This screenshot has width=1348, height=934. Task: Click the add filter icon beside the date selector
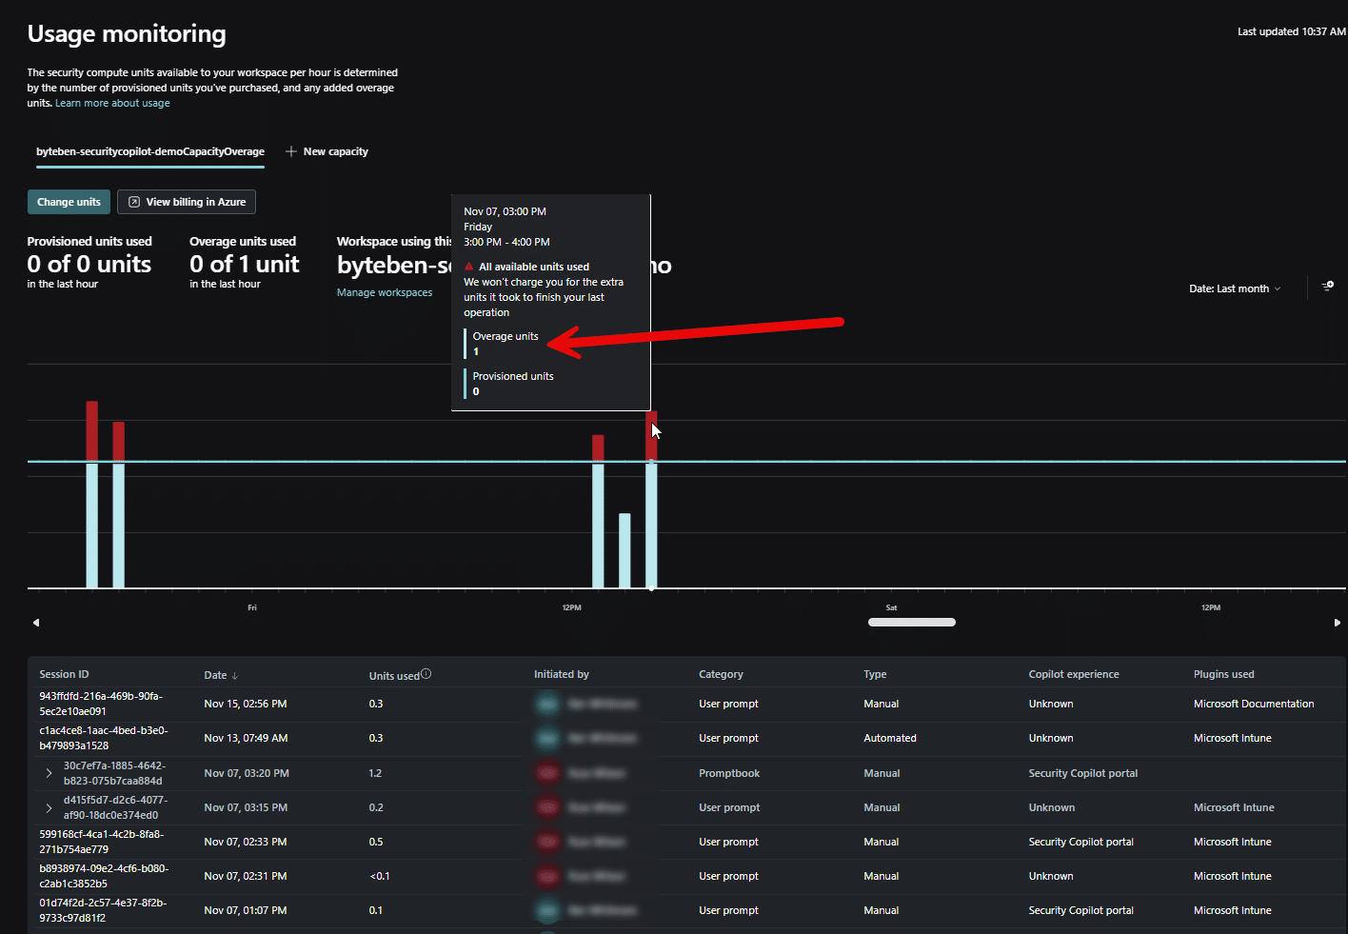coord(1328,286)
